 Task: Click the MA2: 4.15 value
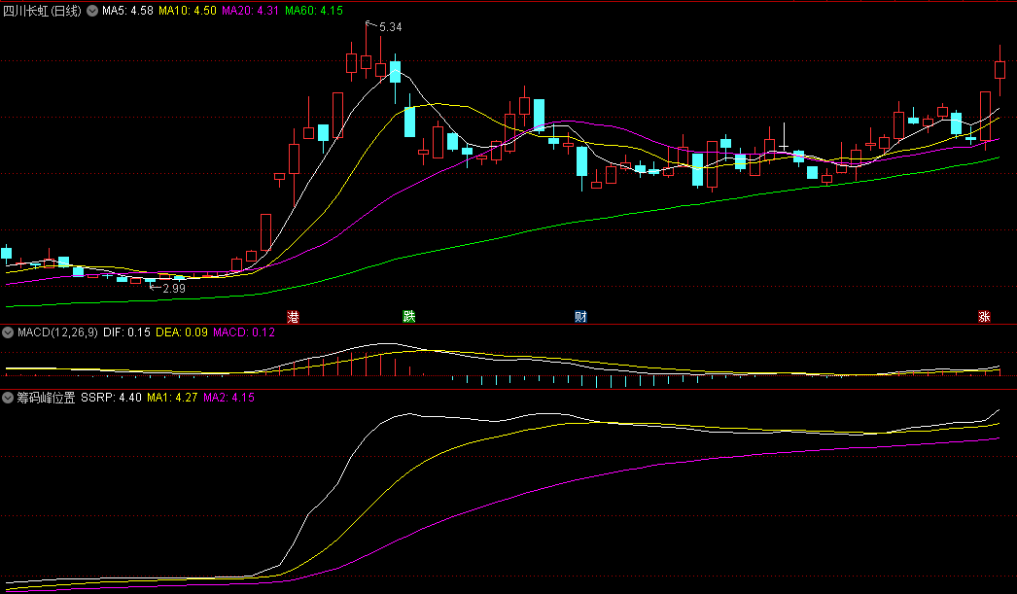point(228,398)
